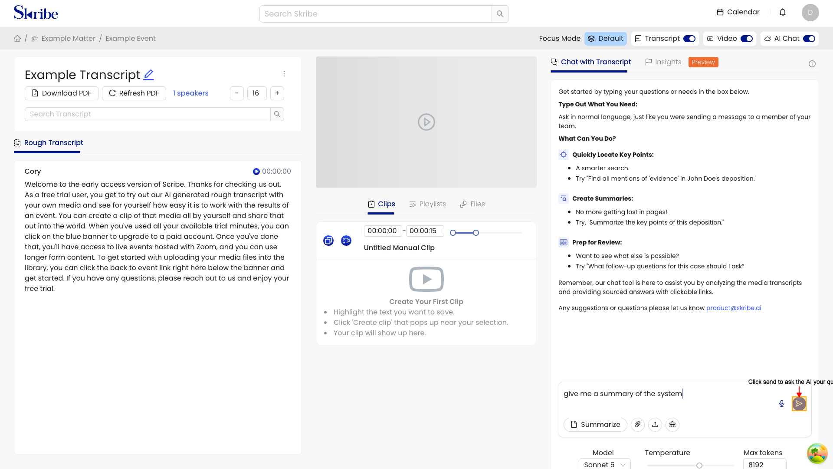Select Default focus mode
Image resolution: width=833 pixels, height=469 pixels.
click(606, 39)
